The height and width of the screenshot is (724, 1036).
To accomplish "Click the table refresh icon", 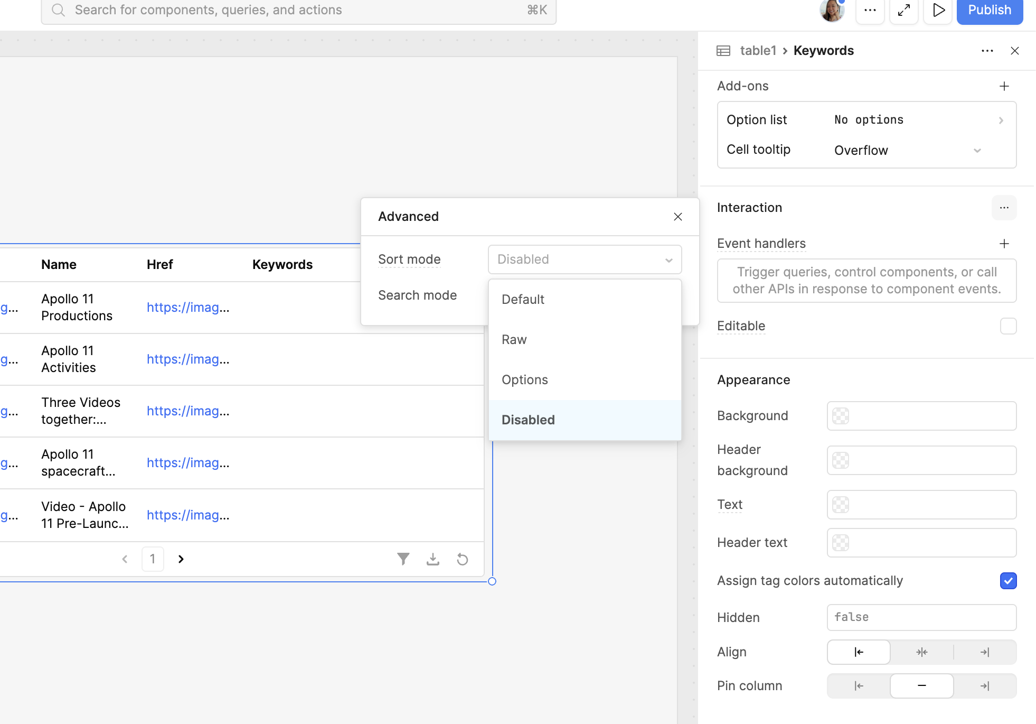I will [x=463, y=559].
